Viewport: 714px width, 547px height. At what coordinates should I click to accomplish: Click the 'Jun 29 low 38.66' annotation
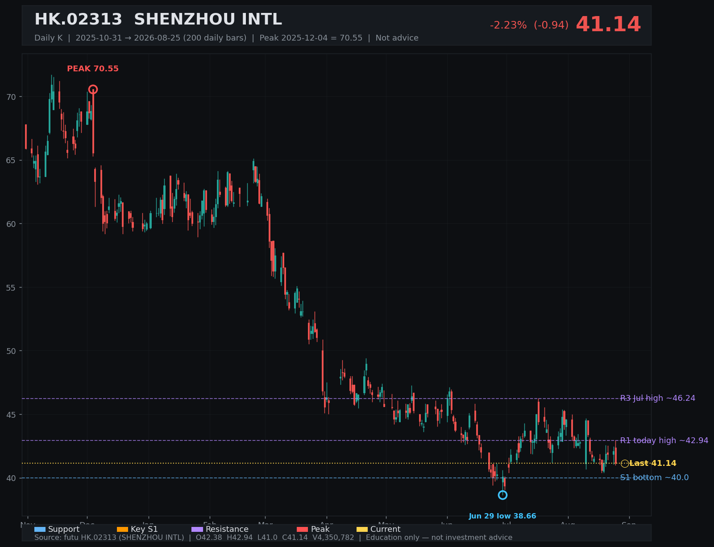(502, 516)
